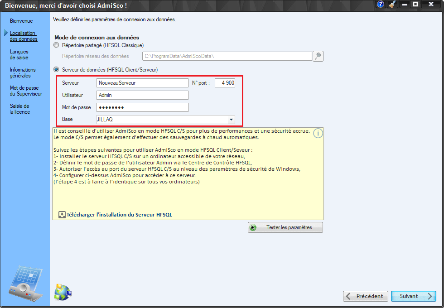Click the Utilisateur input field

pos(142,95)
